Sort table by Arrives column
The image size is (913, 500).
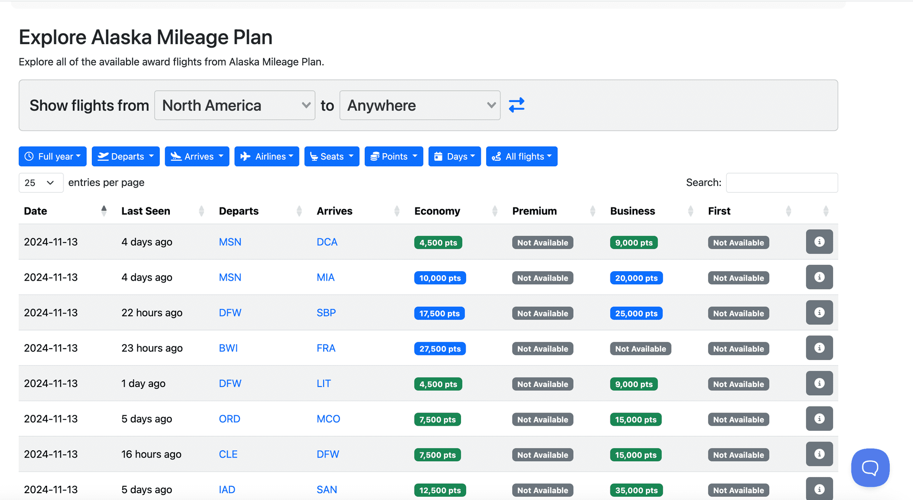pyautogui.click(x=397, y=211)
